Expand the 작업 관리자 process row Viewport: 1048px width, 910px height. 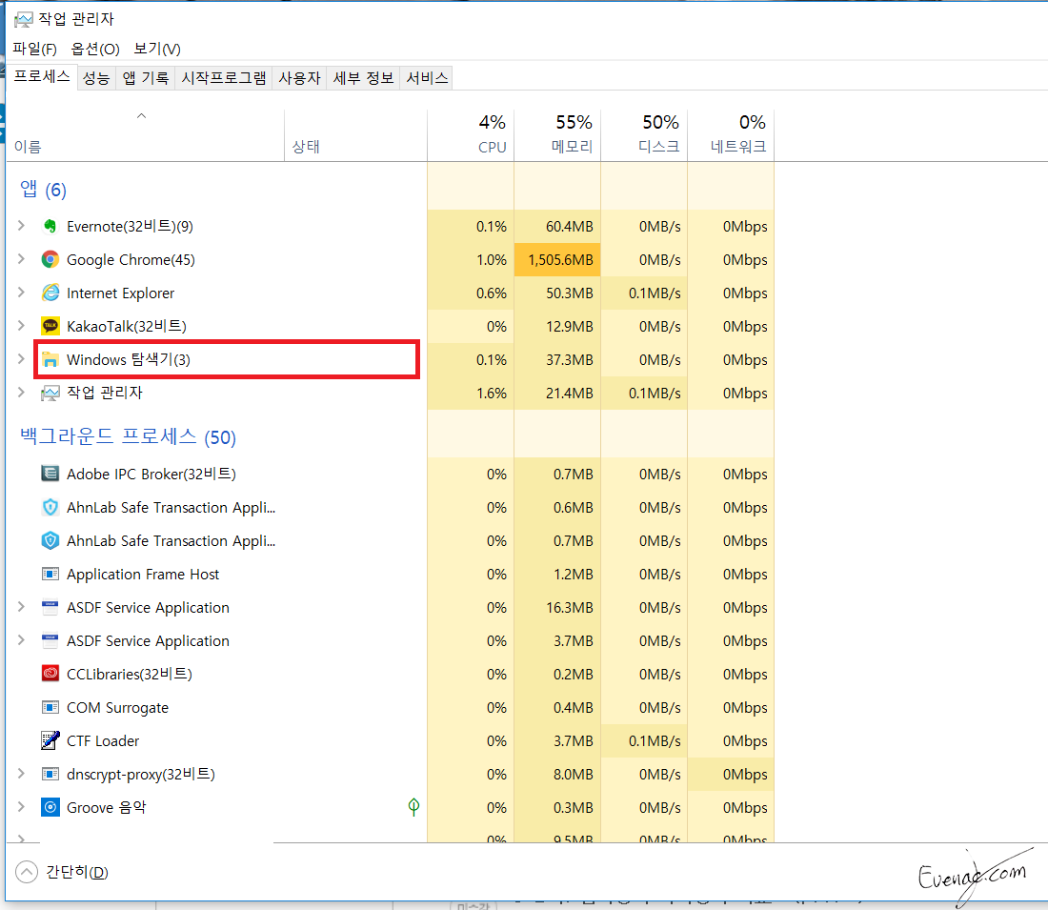click(x=21, y=393)
